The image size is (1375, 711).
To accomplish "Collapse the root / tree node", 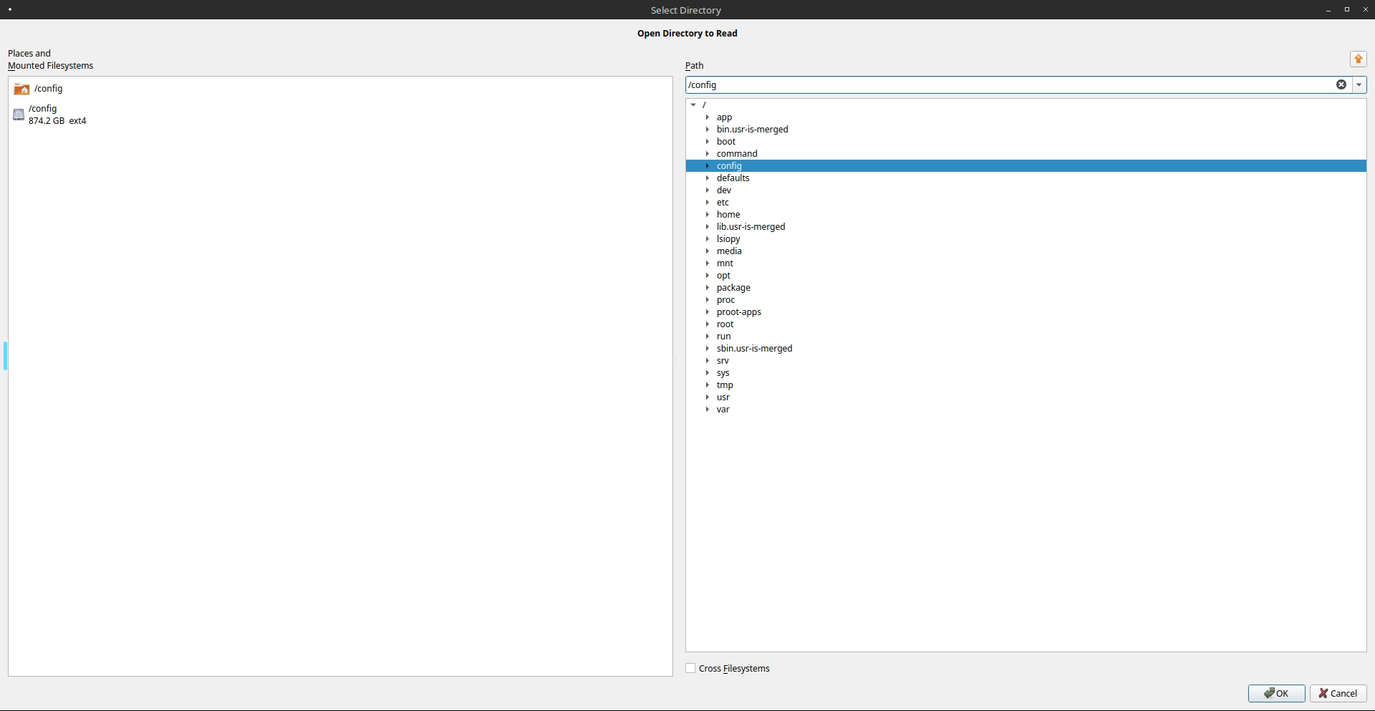I will pyautogui.click(x=693, y=105).
